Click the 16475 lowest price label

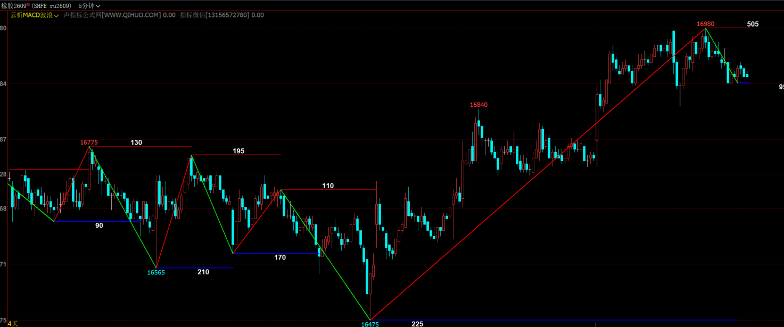[370, 324]
